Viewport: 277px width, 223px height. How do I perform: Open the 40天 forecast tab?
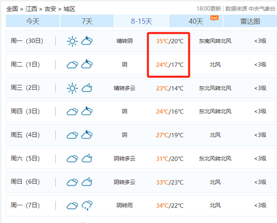tap(195, 21)
